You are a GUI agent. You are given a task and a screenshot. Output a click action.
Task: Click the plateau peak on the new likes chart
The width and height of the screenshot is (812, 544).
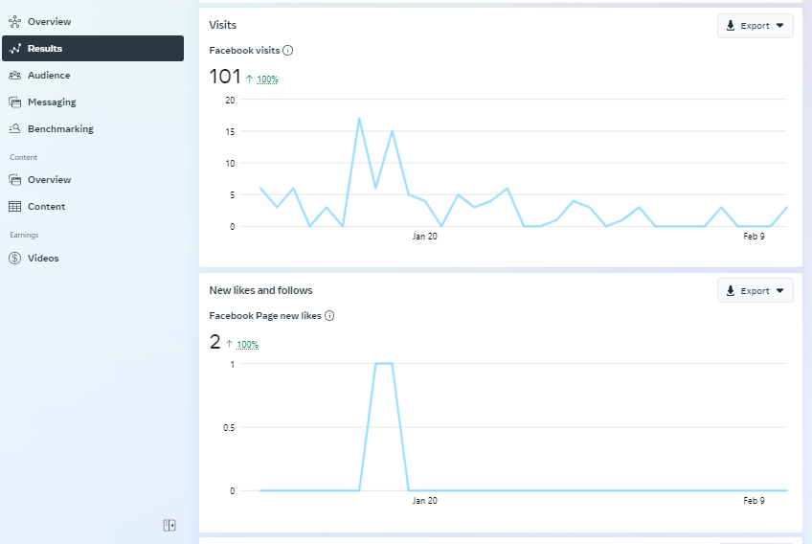click(384, 364)
